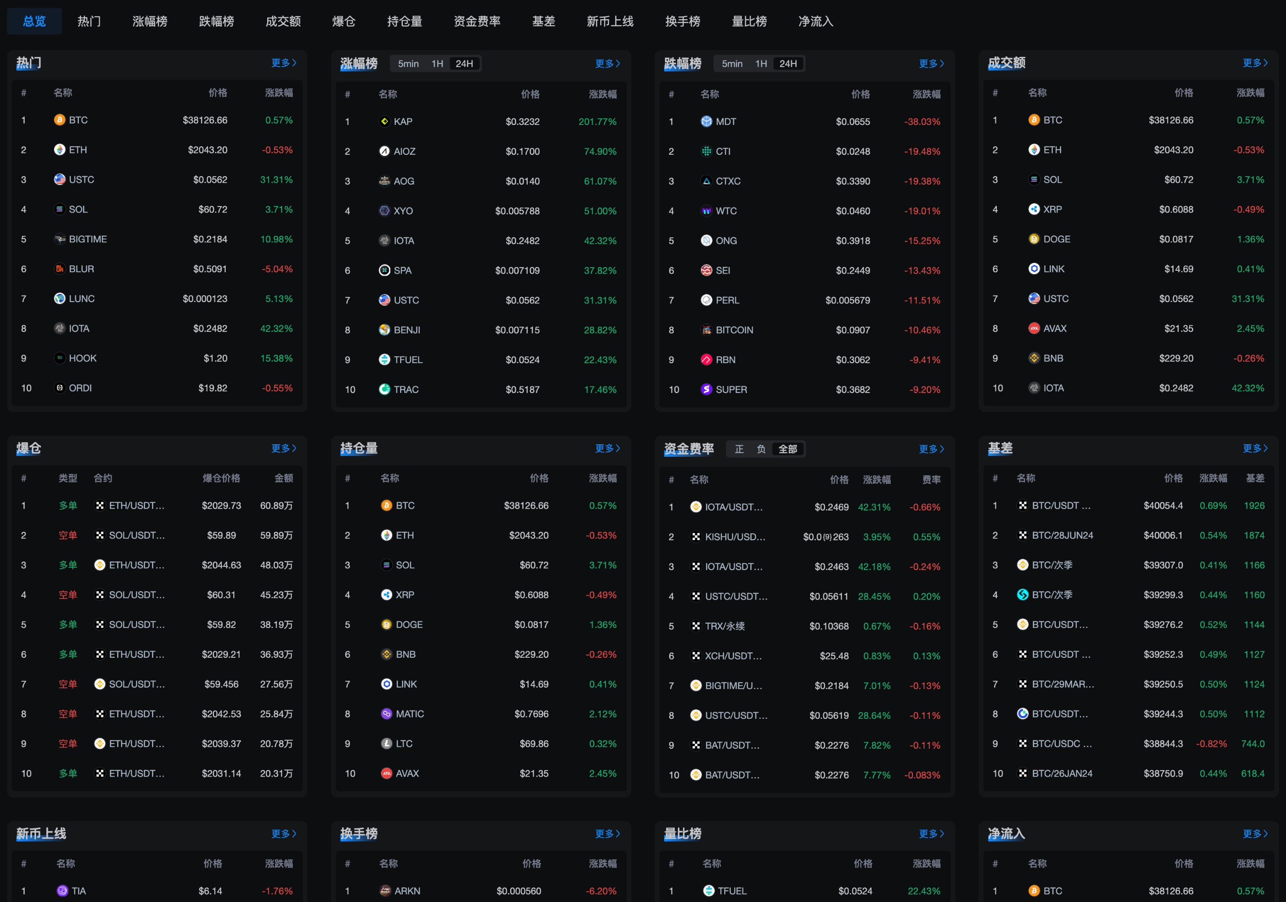Screen dimensions: 1286x902
Task: Click the SEI coin icon in 跌幅榜
Action: point(706,270)
